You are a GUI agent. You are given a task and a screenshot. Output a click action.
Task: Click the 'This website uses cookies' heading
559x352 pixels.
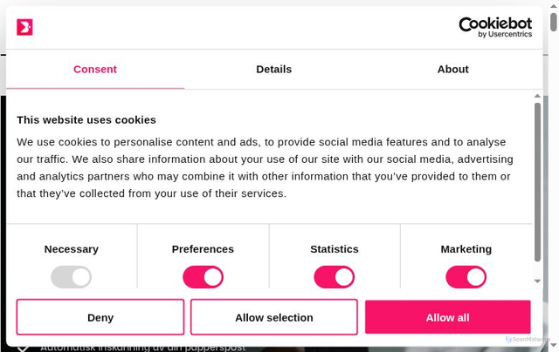[x=86, y=119]
